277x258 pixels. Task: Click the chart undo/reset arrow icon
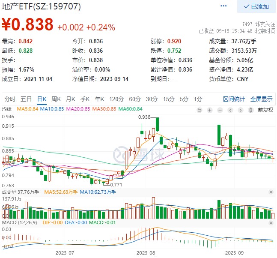point(199,110)
